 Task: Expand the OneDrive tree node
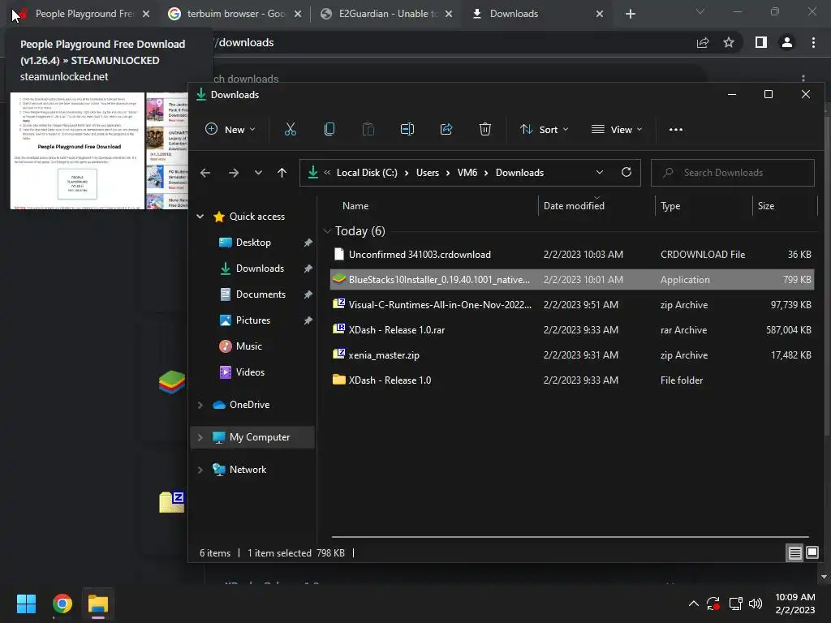pyautogui.click(x=200, y=405)
